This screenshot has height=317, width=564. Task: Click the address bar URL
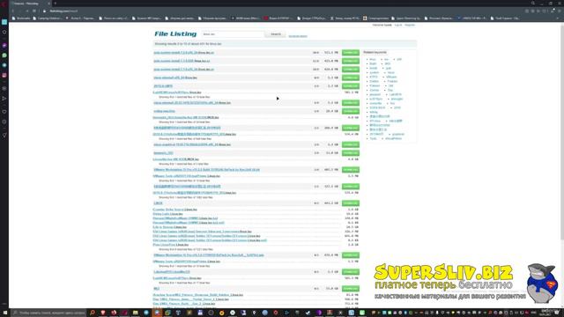63,11
